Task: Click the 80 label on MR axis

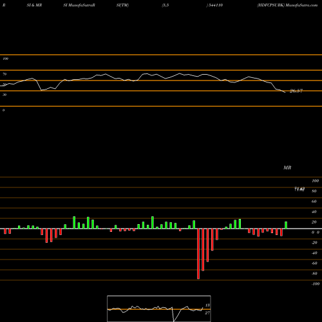Action: (x=314, y=191)
